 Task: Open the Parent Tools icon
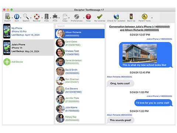tap(145, 17)
